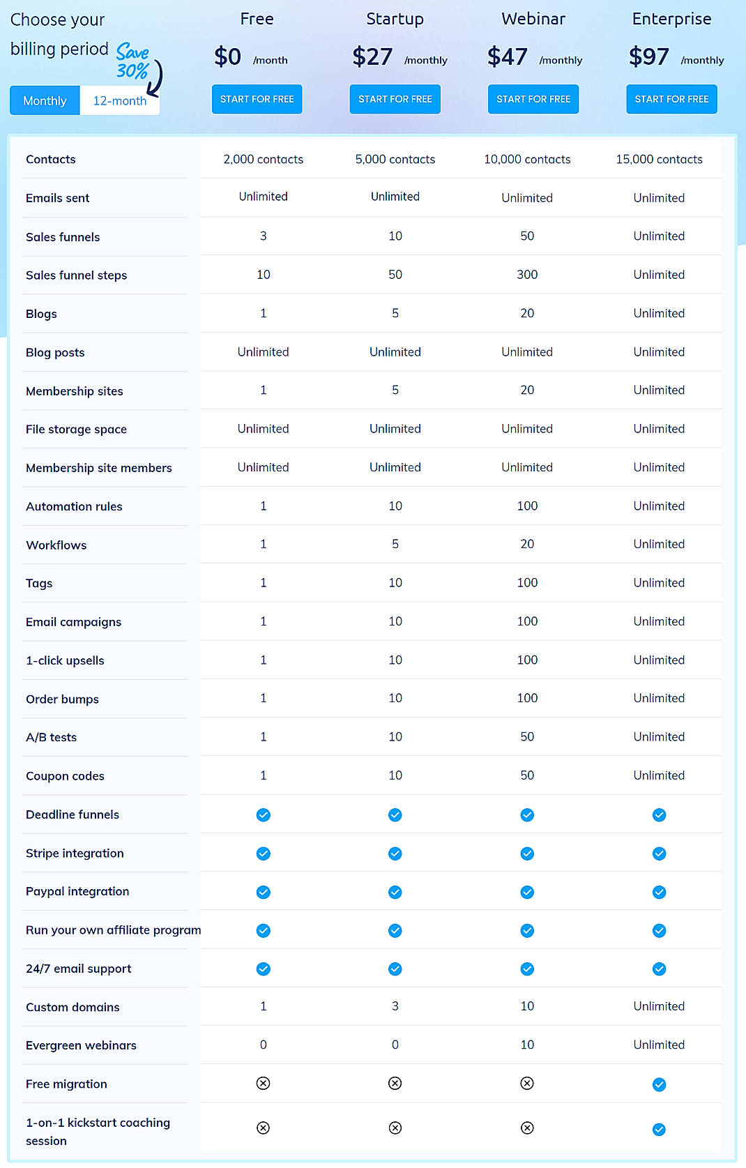Click the Free migration checkmark under Enterprise

coord(658,1084)
